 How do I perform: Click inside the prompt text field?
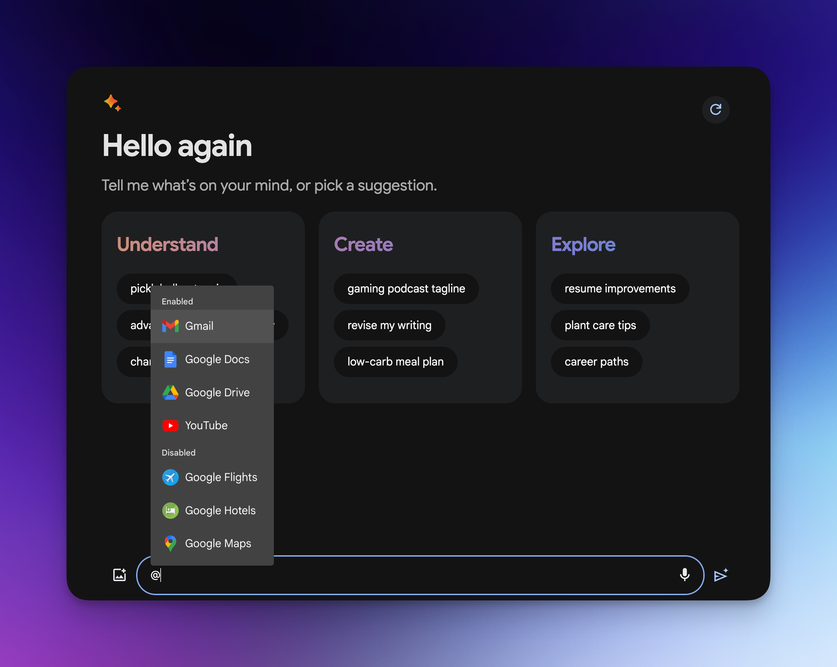418,575
